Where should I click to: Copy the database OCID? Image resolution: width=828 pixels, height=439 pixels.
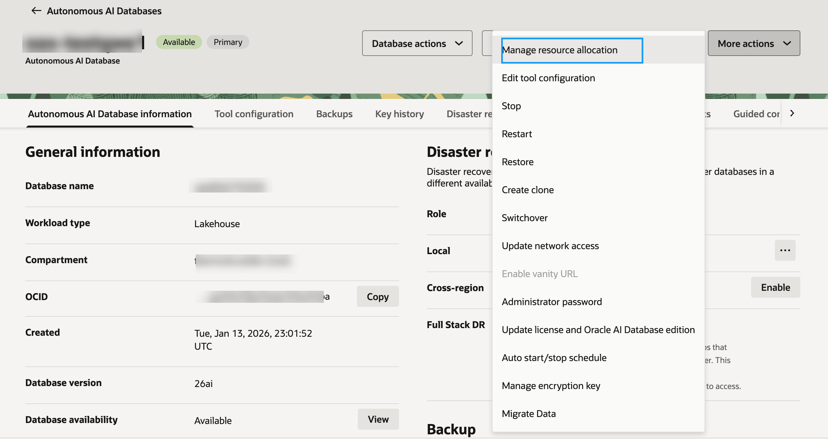coord(377,296)
